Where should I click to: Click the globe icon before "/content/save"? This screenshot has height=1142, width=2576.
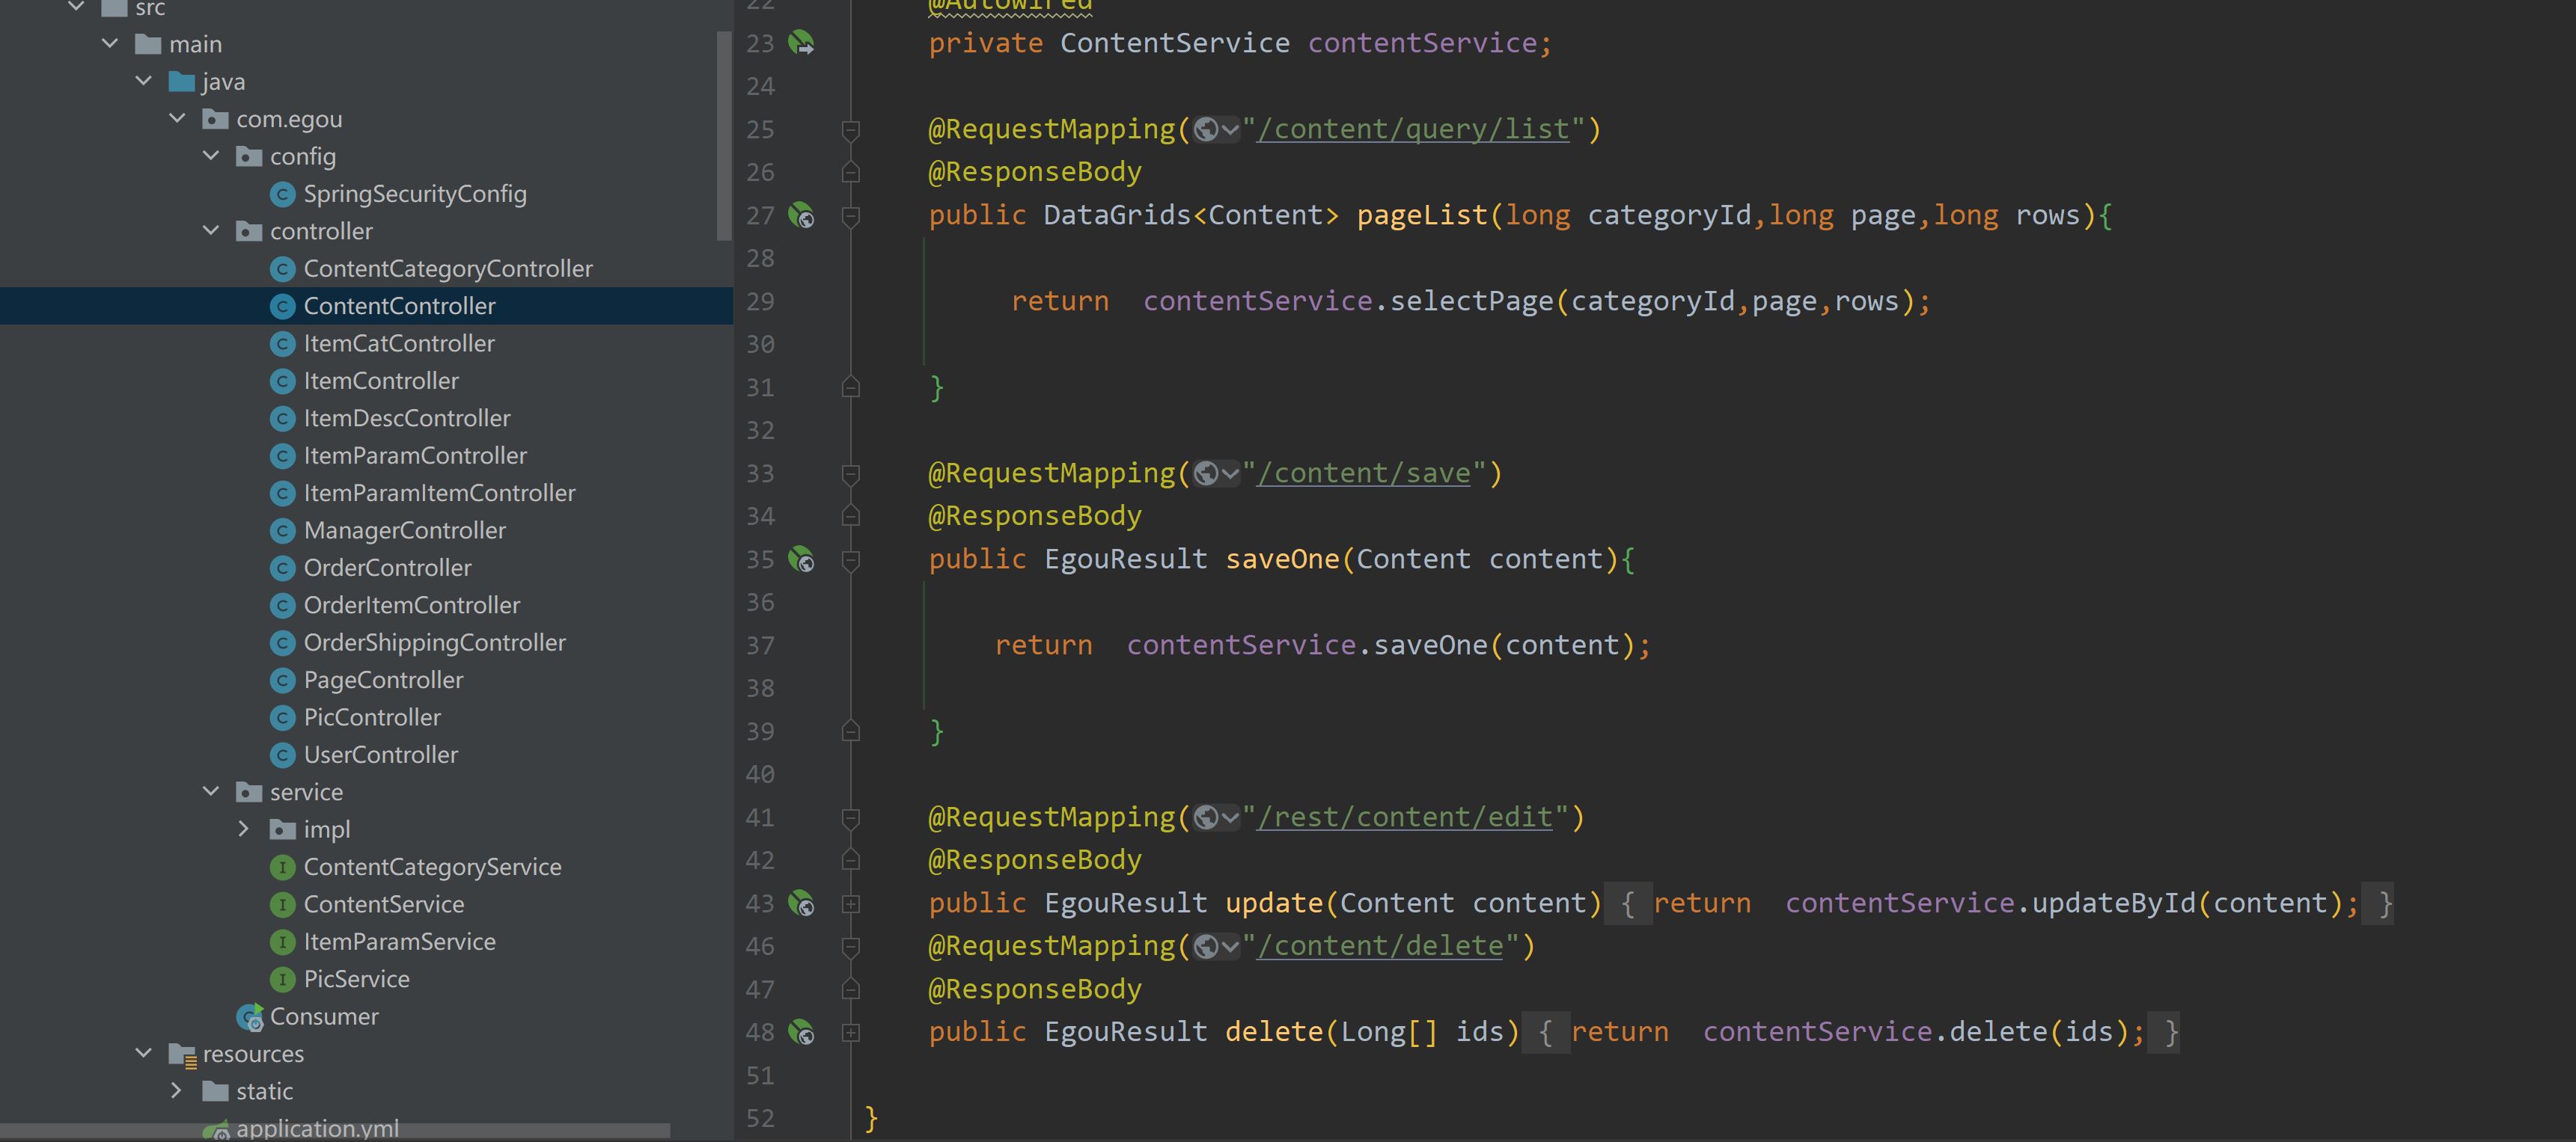(x=1207, y=473)
